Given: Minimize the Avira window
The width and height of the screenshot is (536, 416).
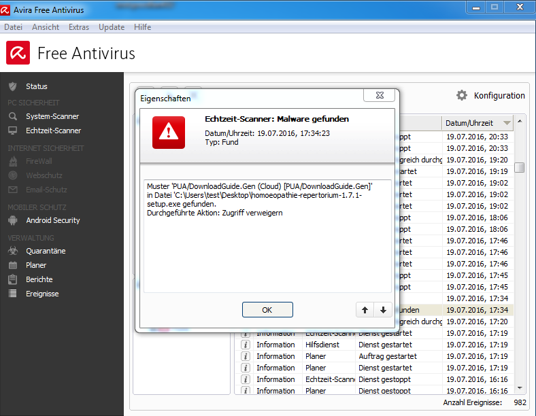Looking at the screenshot, I should pyautogui.click(x=476, y=7).
